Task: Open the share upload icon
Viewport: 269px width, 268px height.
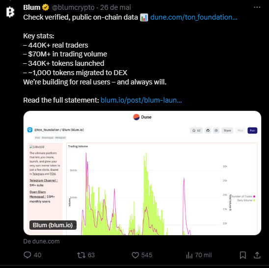Action: (257, 255)
